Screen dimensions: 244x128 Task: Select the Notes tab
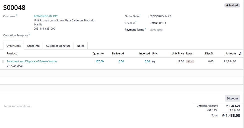coord(81,46)
